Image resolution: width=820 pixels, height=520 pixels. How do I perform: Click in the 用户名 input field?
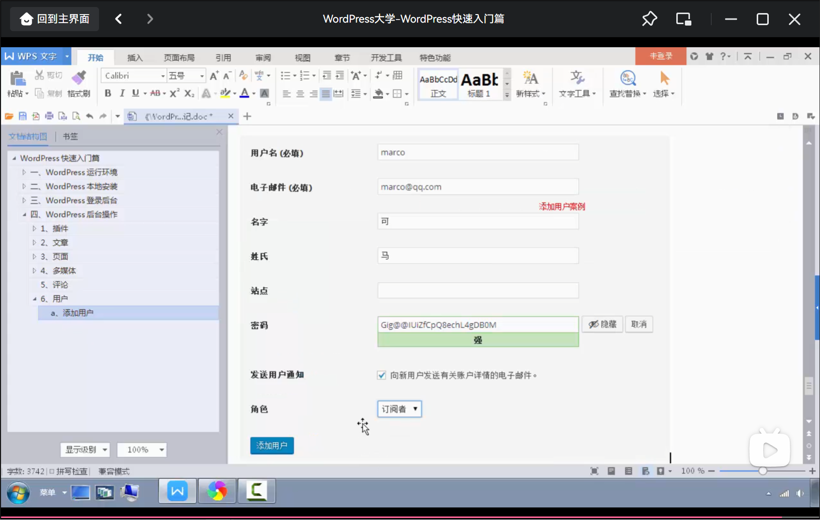click(478, 152)
